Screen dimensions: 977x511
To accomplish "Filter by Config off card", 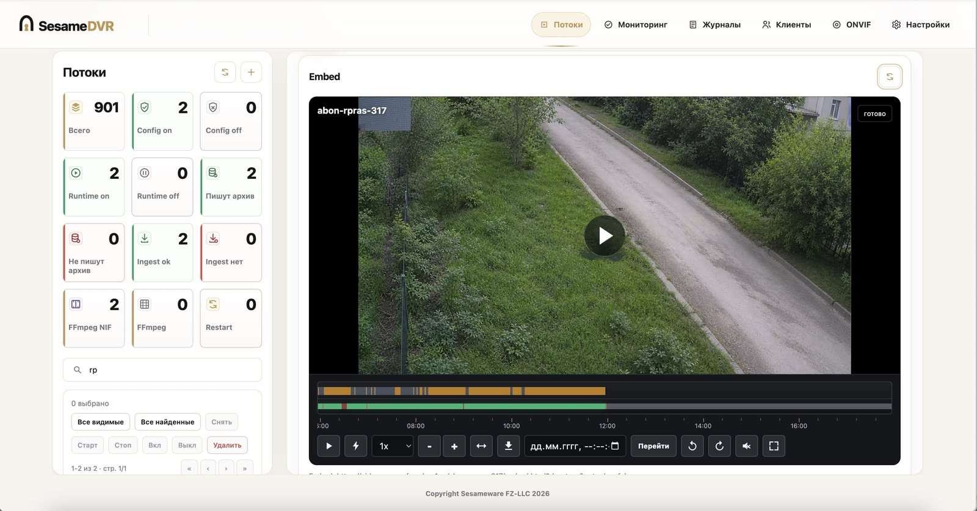I will point(231,121).
